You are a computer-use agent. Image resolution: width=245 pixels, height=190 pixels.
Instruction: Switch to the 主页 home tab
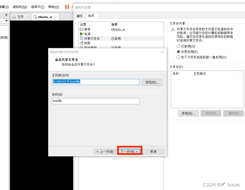coord(21,17)
